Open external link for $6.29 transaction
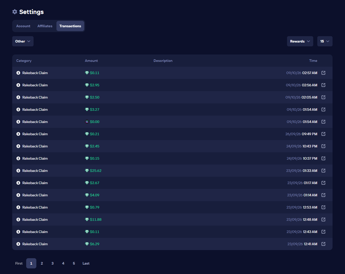The height and width of the screenshot is (274, 345). pos(323,244)
